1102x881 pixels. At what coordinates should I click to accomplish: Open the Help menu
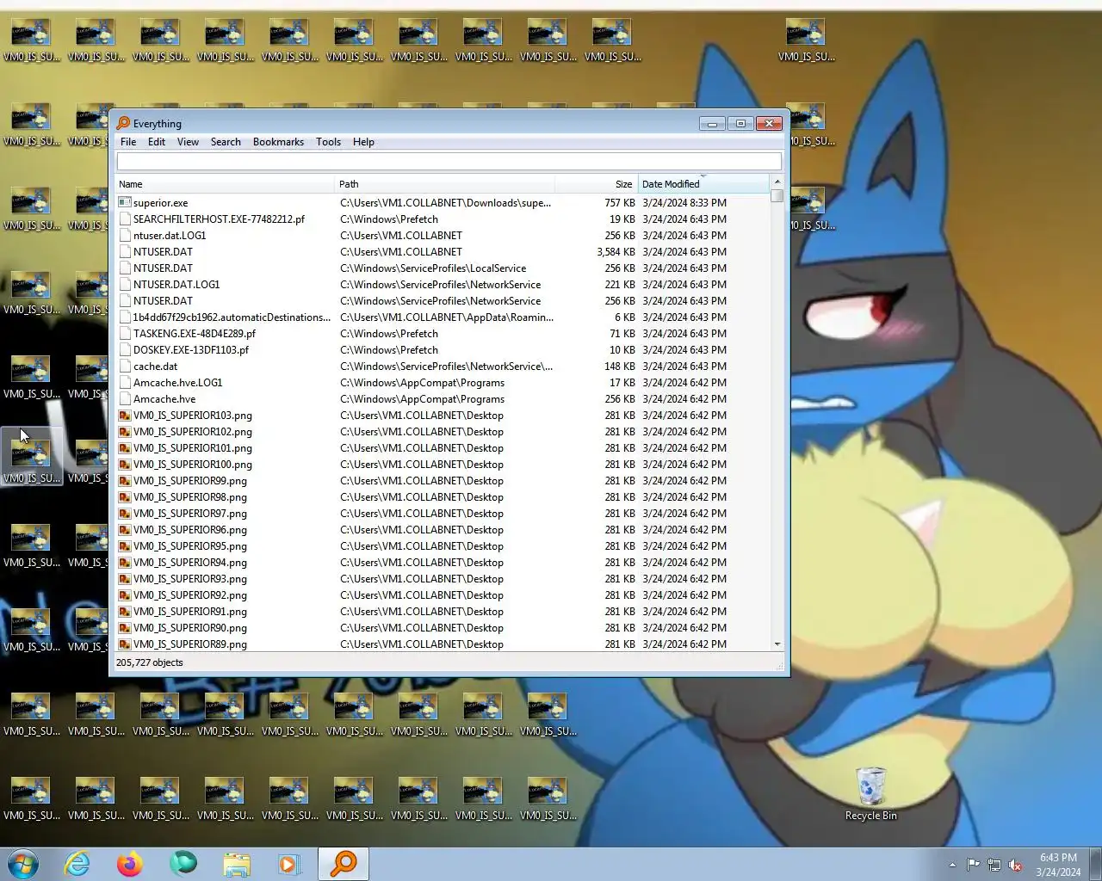[x=363, y=142]
